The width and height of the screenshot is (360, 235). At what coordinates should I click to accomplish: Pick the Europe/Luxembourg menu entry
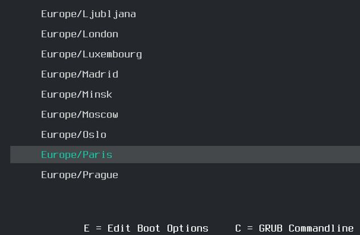click(x=91, y=54)
